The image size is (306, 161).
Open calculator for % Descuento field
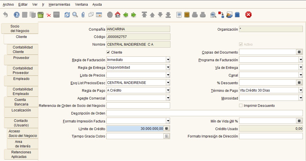click(299, 82)
